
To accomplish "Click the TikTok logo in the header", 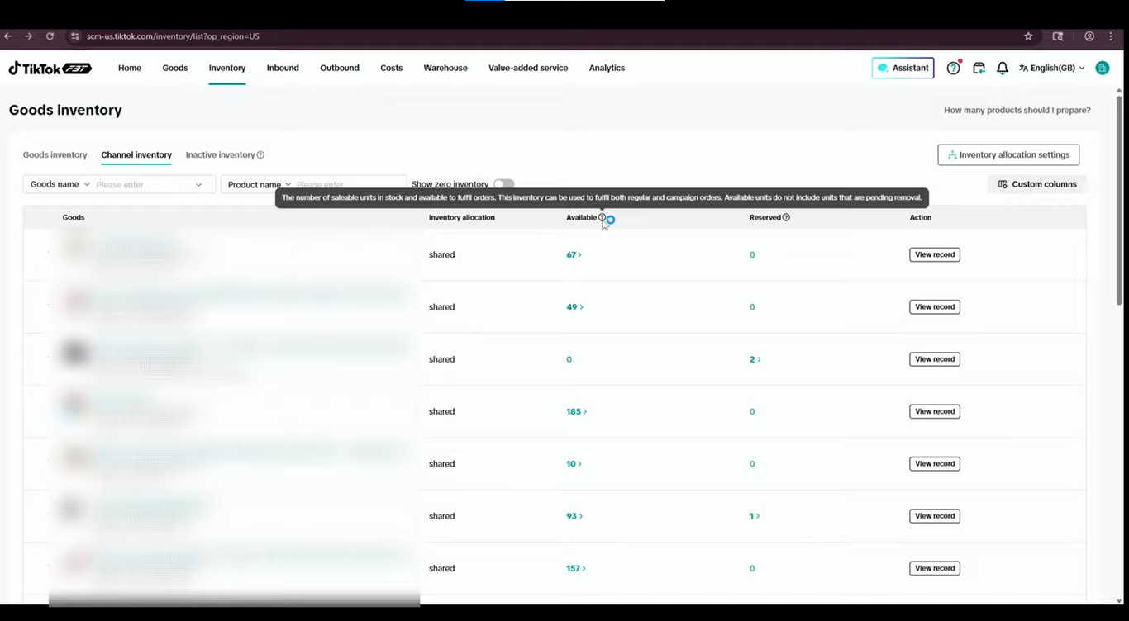I will click(x=50, y=68).
